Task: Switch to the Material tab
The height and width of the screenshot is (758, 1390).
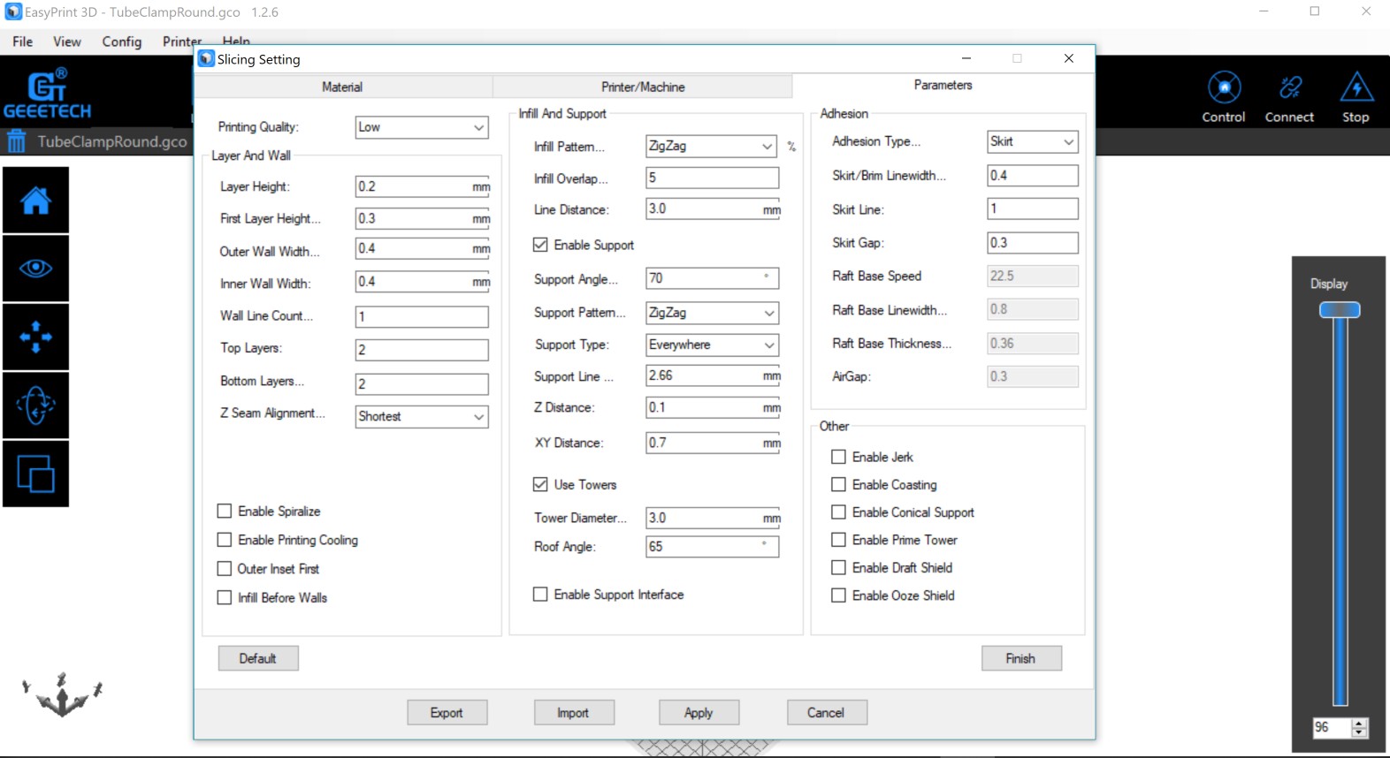Action: tap(342, 87)
